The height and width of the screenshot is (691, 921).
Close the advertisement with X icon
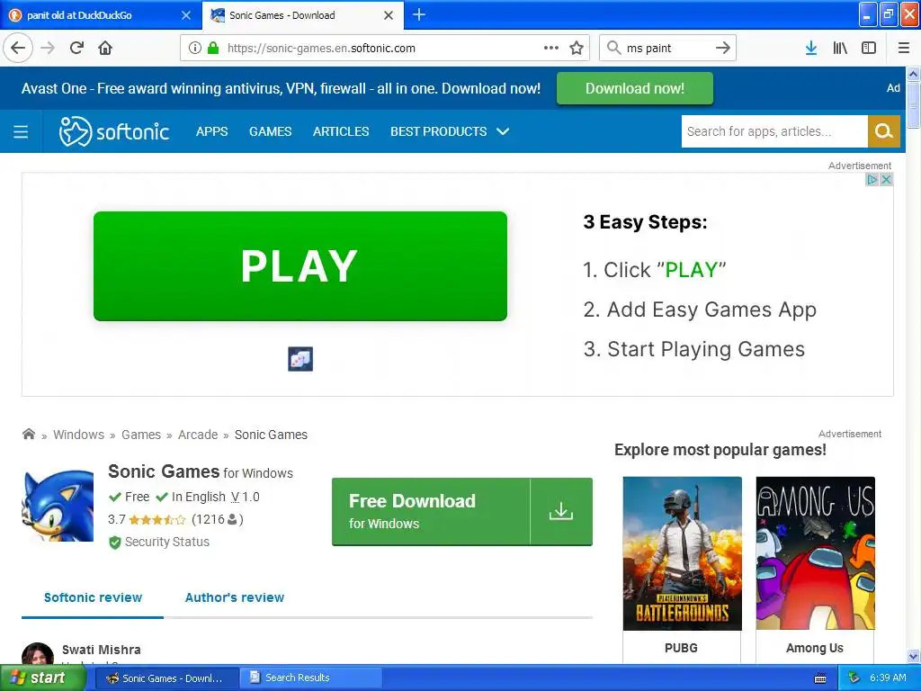[887, 180]
